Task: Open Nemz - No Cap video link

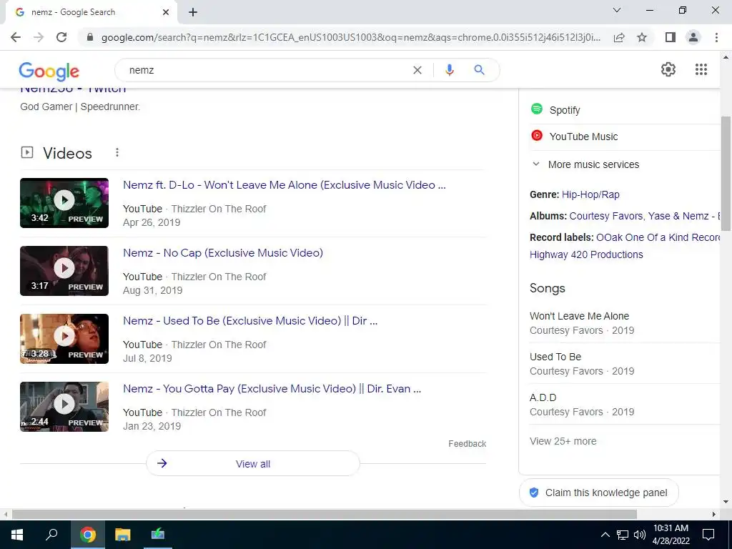Action: (223, 252)
